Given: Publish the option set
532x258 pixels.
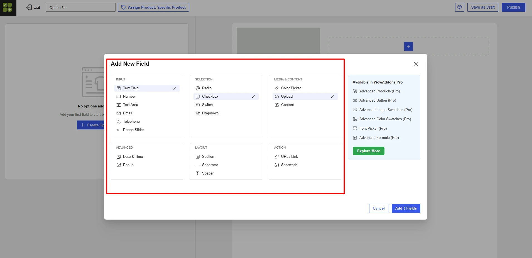Looking at the screenshot, I should click(513, 7).
